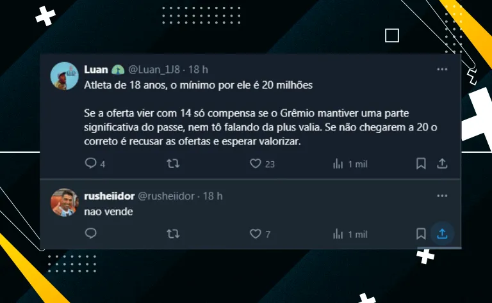Screen dimensions: 492x303
Task: View analytics on rusheiidor's reply
Action: [x=338, y=234]
